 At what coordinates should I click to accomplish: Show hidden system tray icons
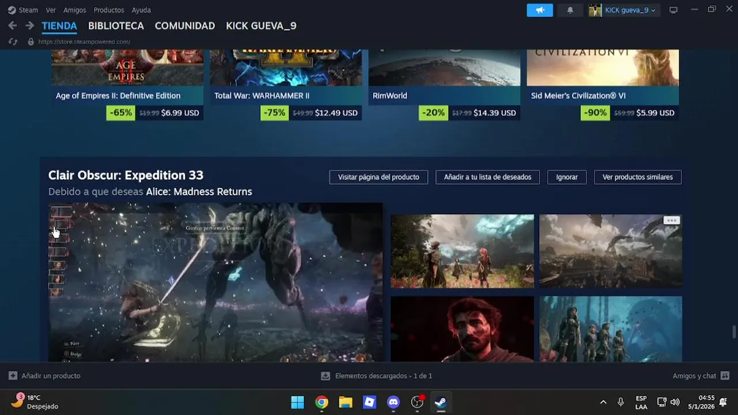pos(603,402)
